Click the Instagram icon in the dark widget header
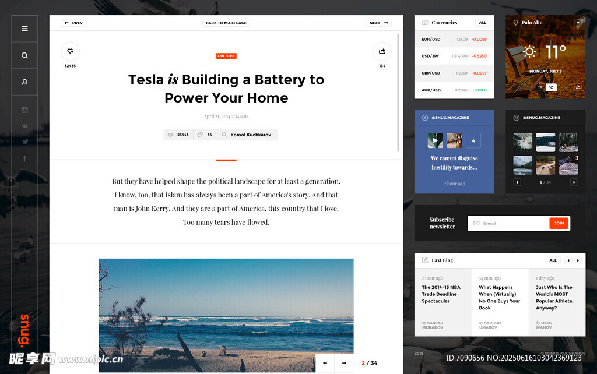The height and width of the screenshot is (374, 597). point(517,118)
